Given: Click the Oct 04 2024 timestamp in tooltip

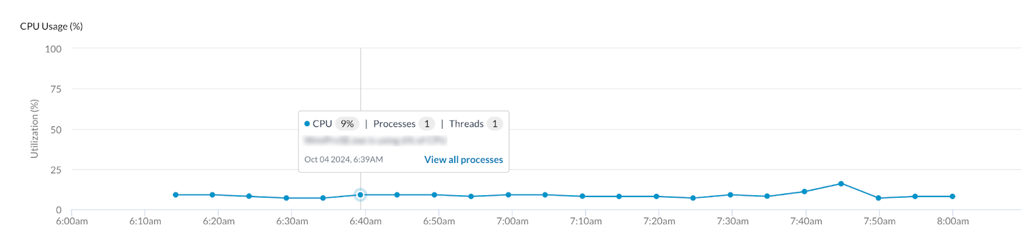Looking at the screenshot, I should click(344, 159).
